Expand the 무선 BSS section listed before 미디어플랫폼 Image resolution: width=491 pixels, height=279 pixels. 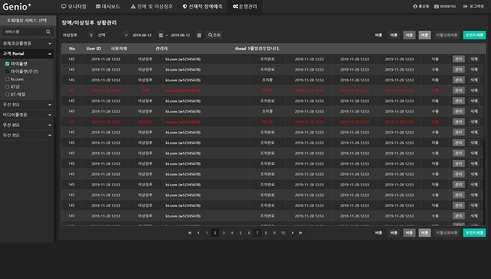coord(27,105)
